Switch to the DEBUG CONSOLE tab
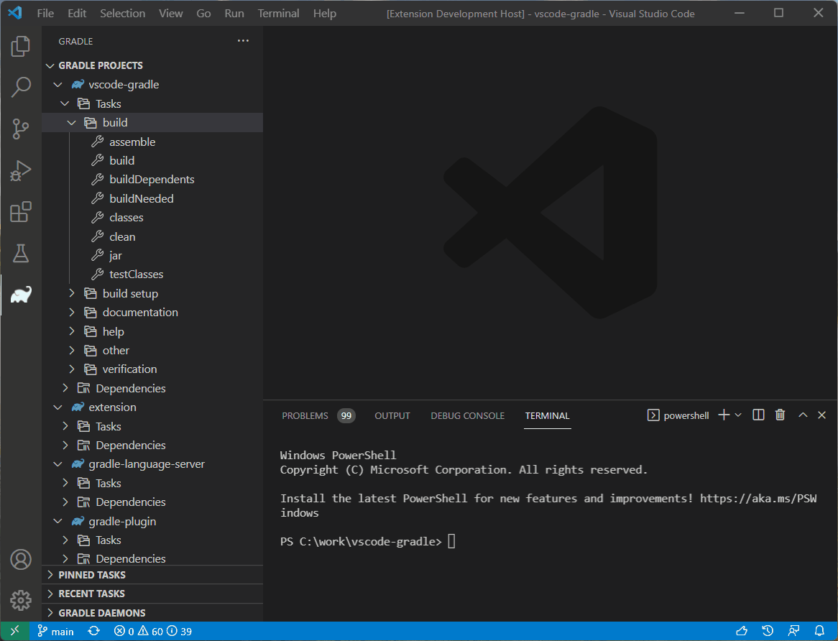This screenshot has width=838, height=641. point(467,415)
